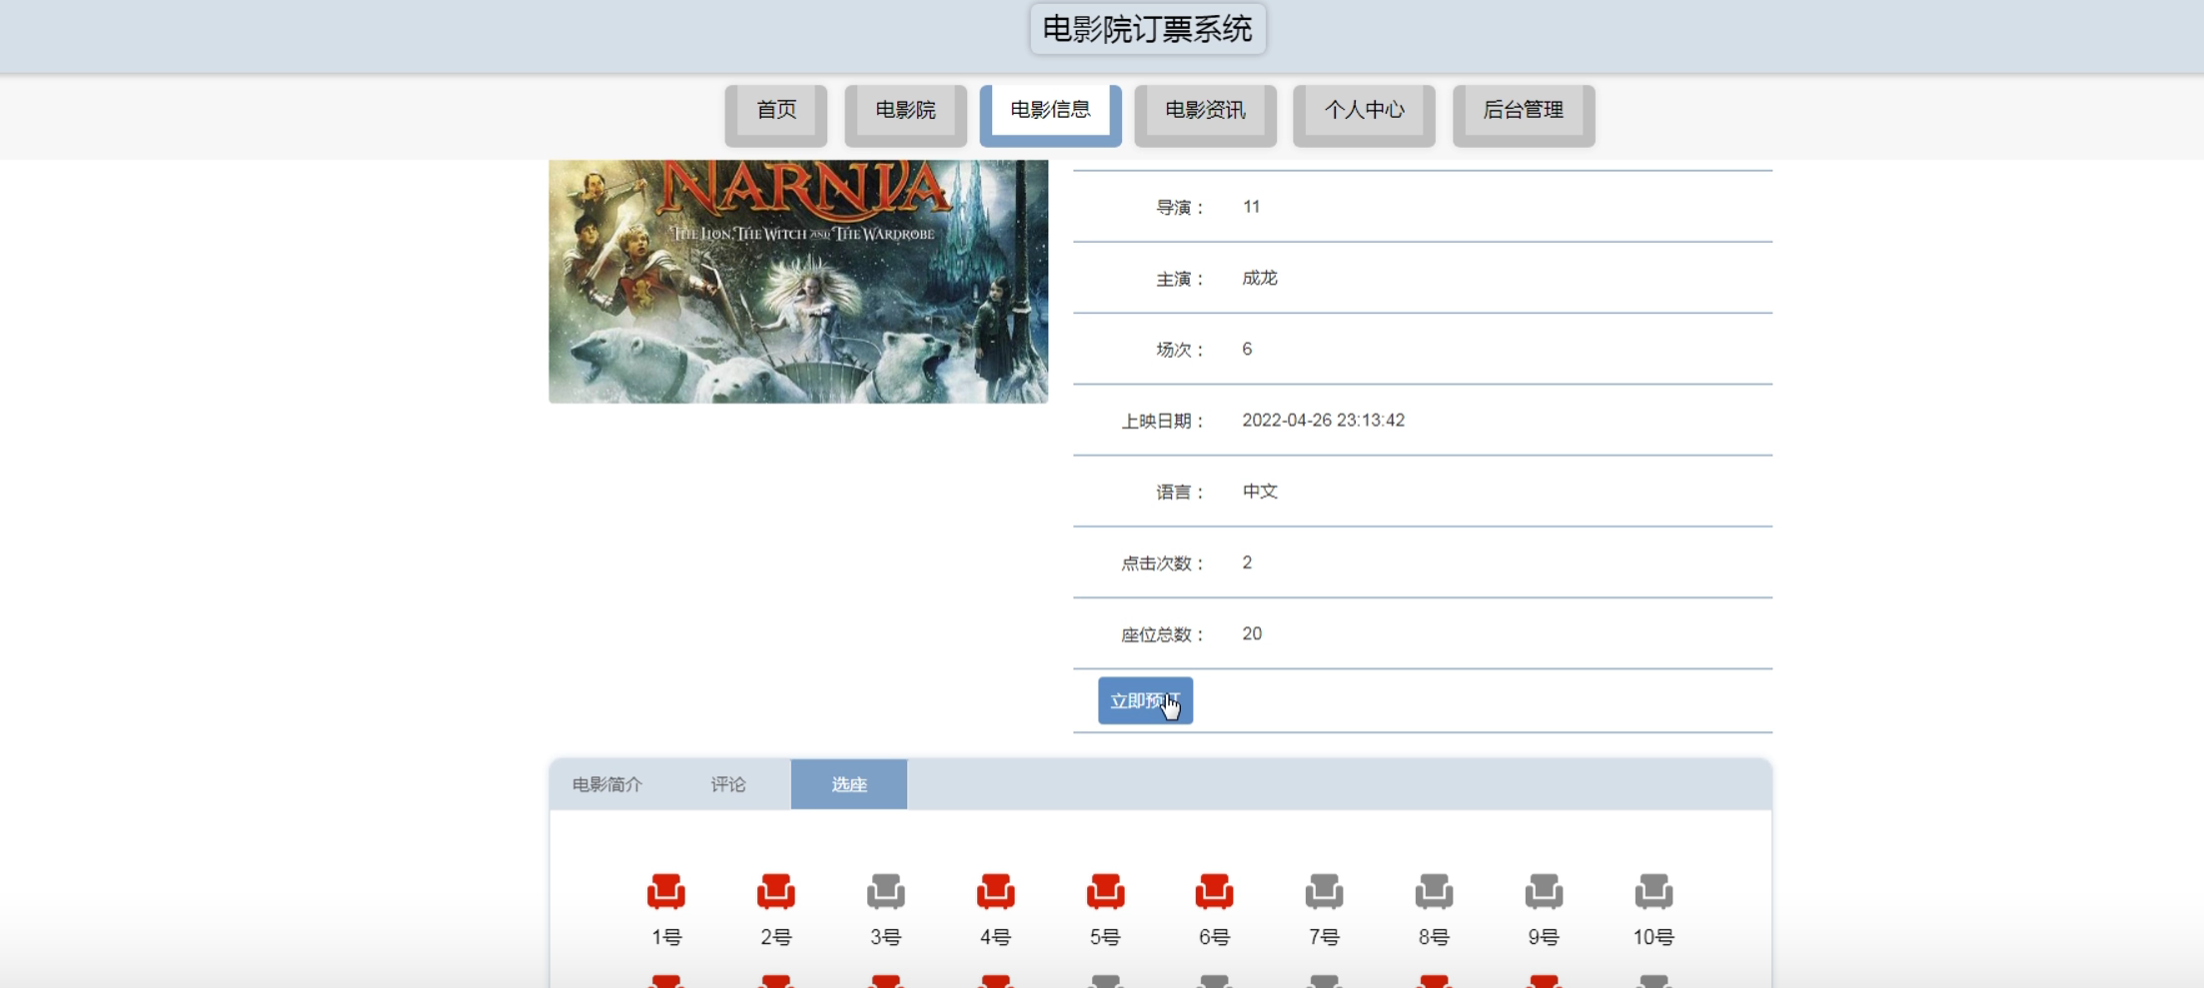Choose the gray seat icon for 9号

(x=1545, y=891)
